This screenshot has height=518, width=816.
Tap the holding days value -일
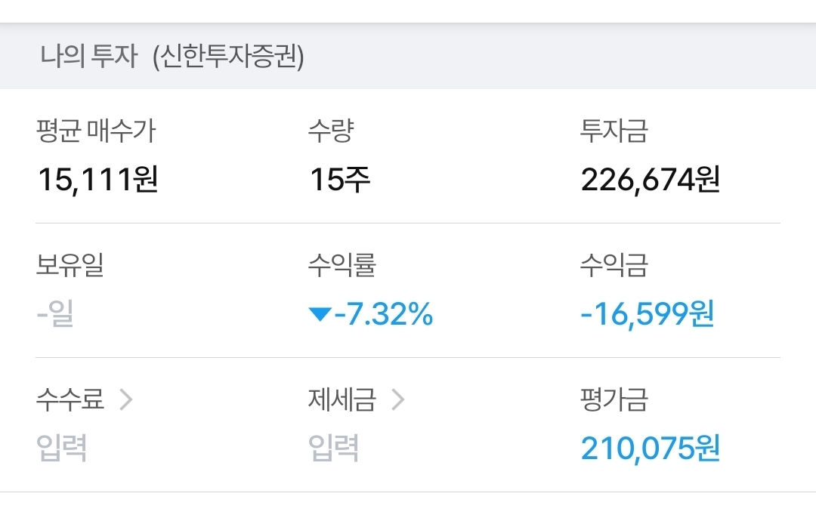coord(55,314)
